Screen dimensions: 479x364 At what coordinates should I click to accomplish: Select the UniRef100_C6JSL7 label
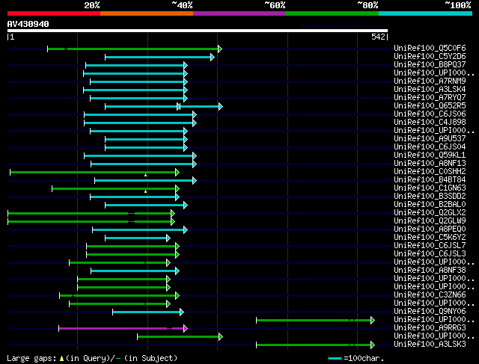430,246
